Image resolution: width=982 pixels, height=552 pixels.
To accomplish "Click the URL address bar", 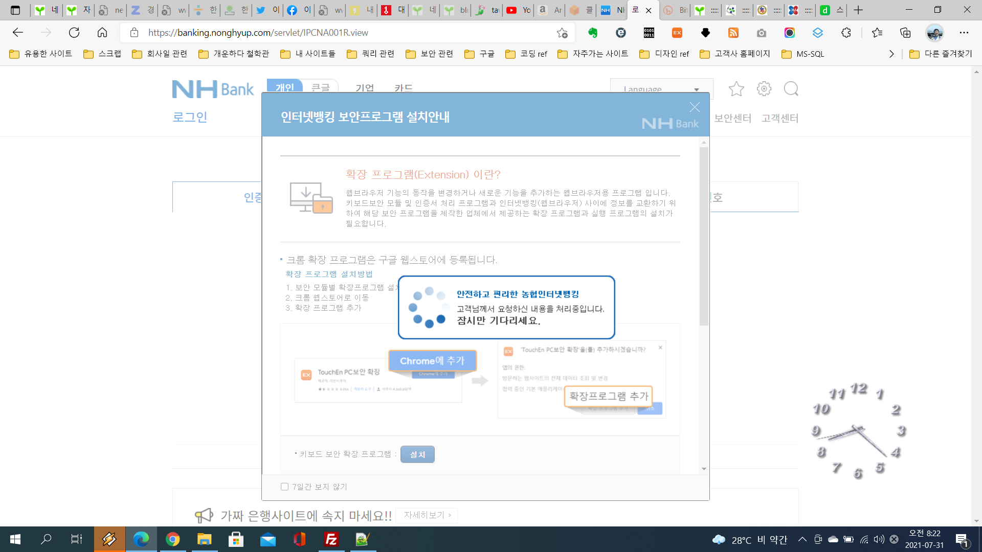I will pos(348,33).
